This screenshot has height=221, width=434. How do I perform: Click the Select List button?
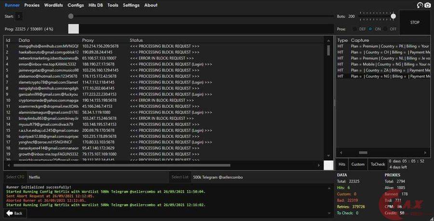(180, 177)
